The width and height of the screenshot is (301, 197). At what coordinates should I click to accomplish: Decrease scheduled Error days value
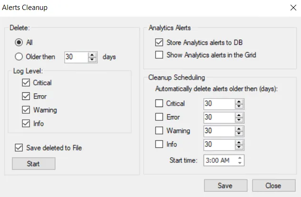click(x=239, y=120)
